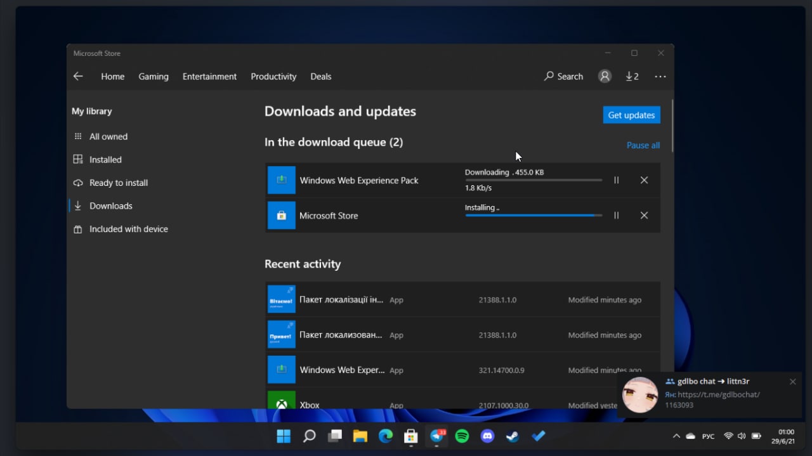This screenshot has width=812, height=456.
Task: Open the Wi-Fi network tray icon
Action: click(728, 436)
